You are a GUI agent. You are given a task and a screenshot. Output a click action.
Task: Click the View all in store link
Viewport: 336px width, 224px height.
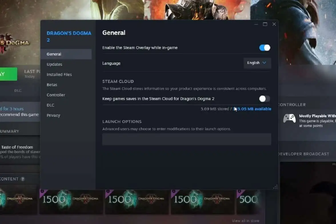point(245,221)
